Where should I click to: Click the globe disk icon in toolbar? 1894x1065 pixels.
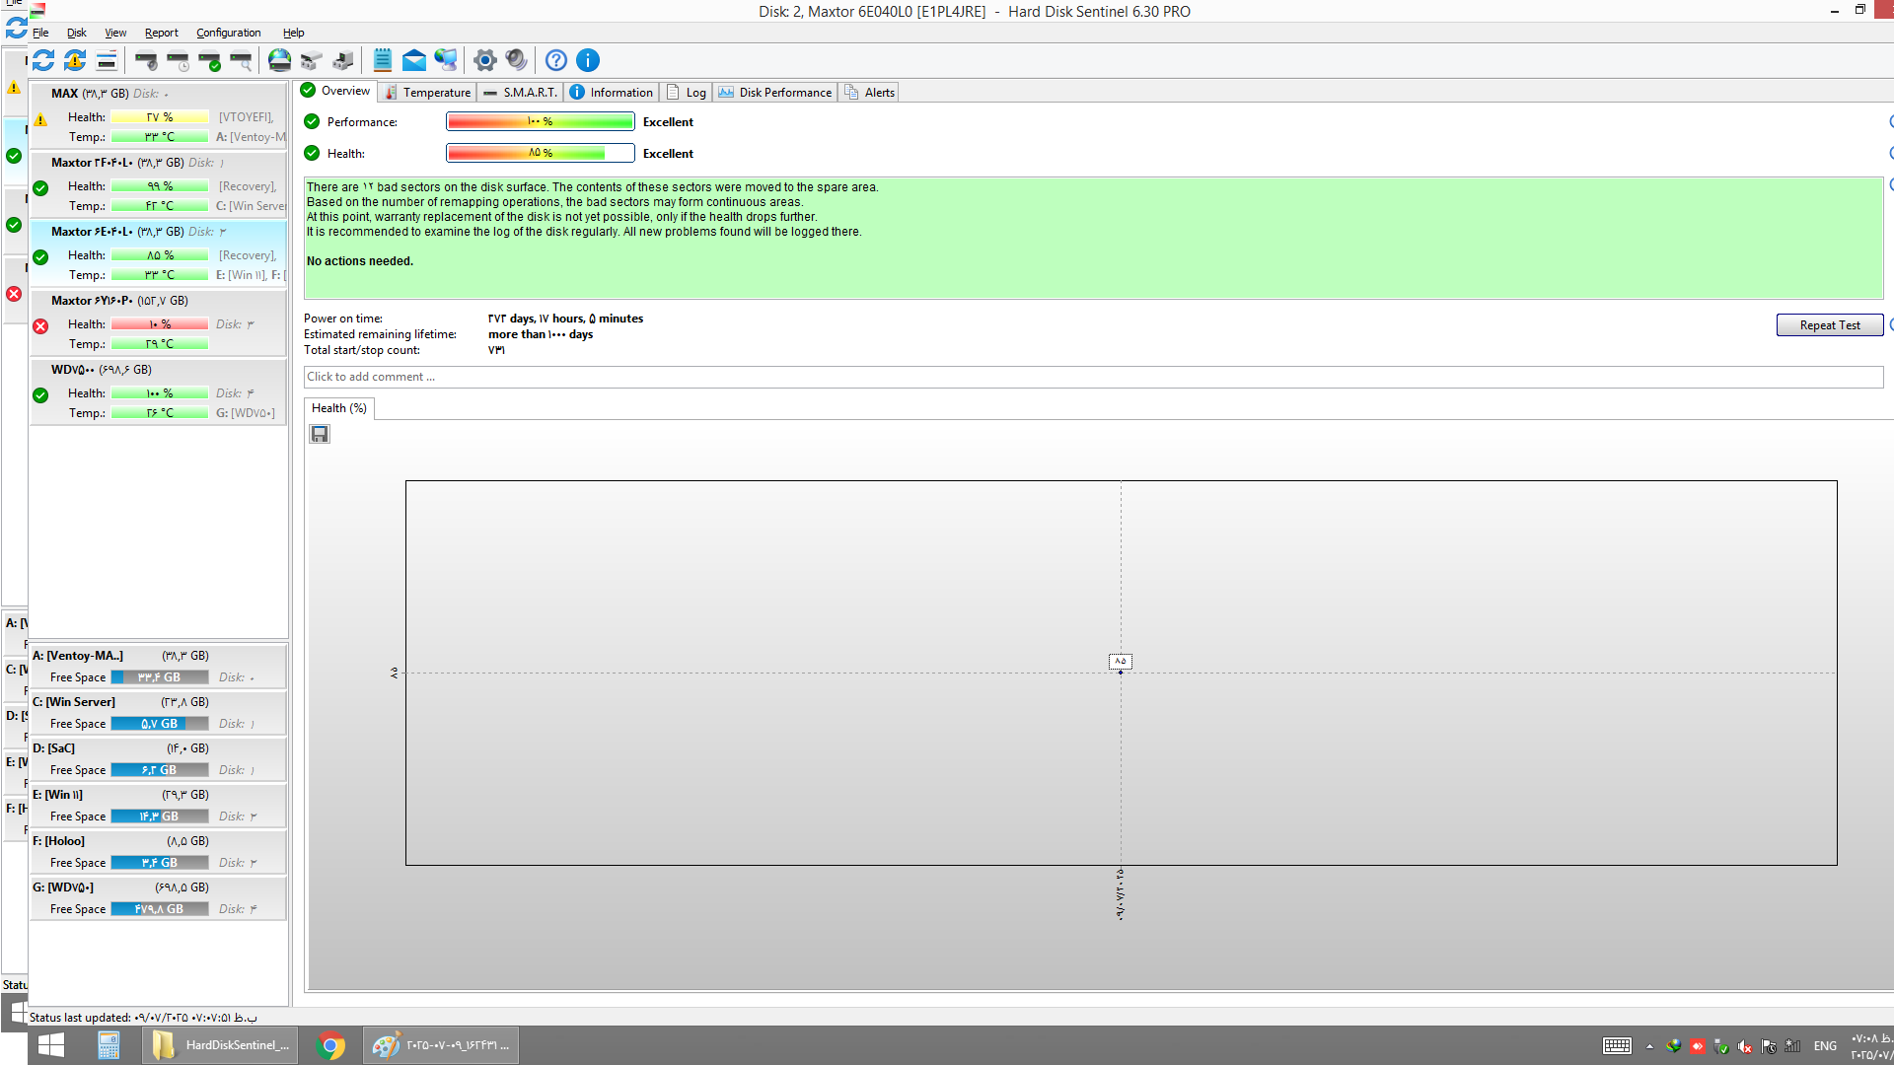(x=280, y=60)
